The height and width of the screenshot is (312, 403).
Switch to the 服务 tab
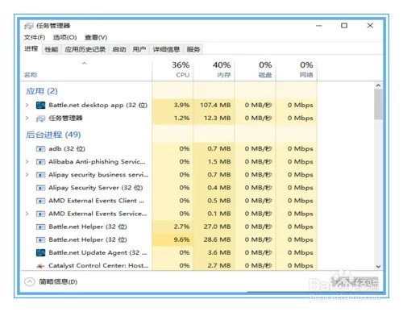[x=193, y=49]
